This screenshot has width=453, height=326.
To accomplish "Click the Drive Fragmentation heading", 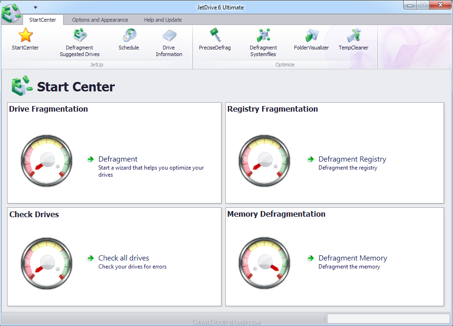I will click(x=48, y=109).
